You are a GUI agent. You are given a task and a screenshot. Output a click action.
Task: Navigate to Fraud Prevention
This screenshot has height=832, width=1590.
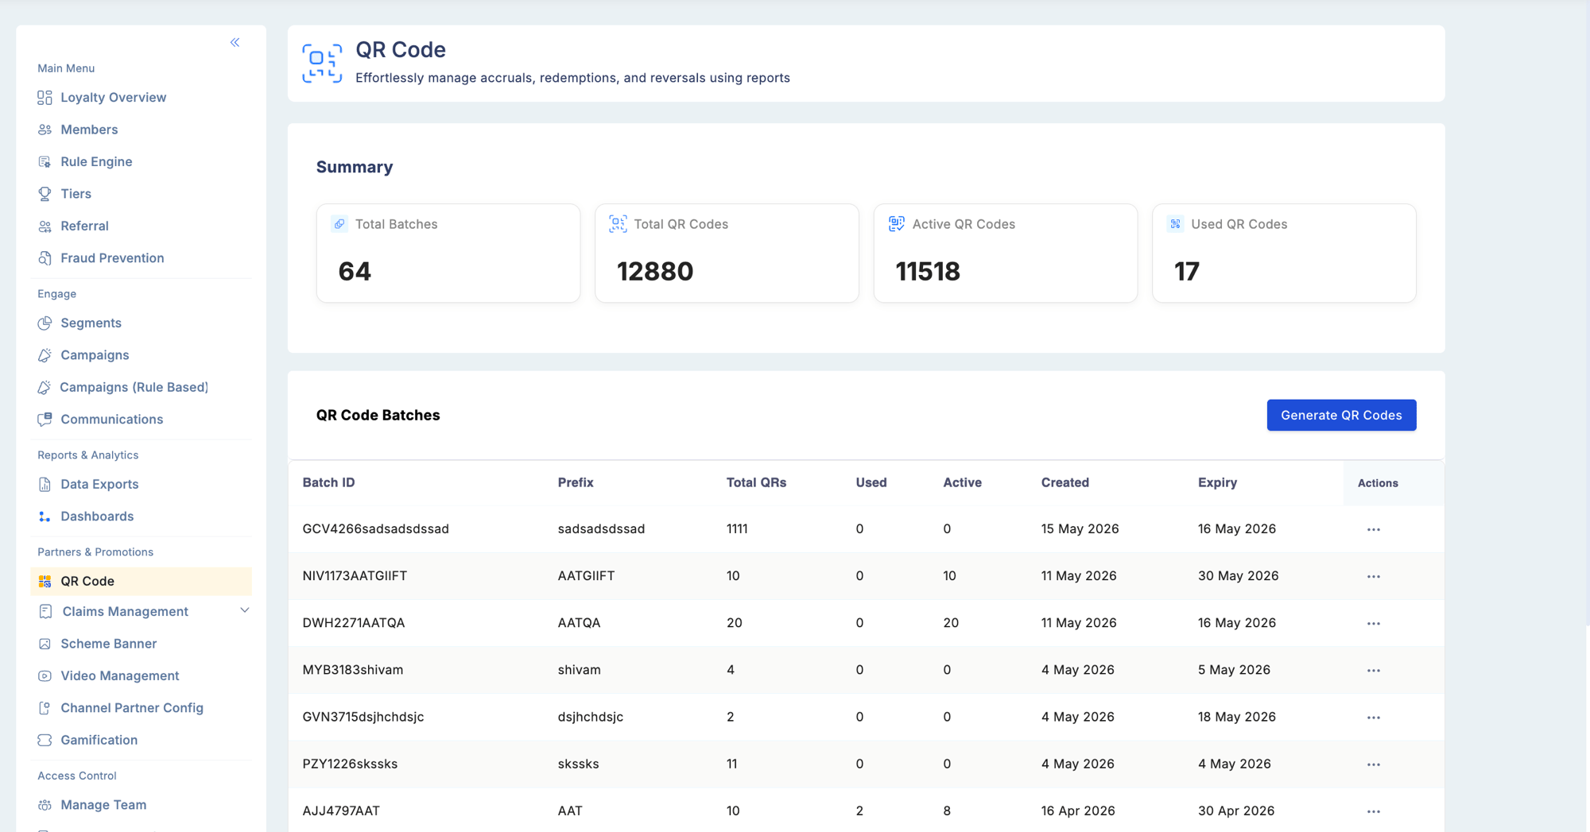[112, 258]
